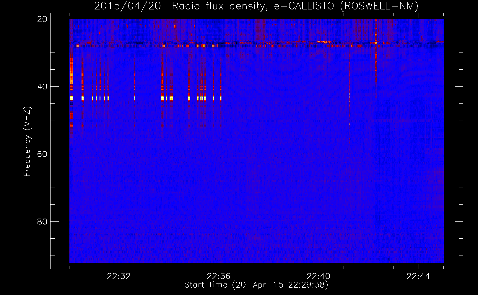Click the 80 frequency tick label
The width and height of the screenshot is (478, 295).
click(42, 222)
